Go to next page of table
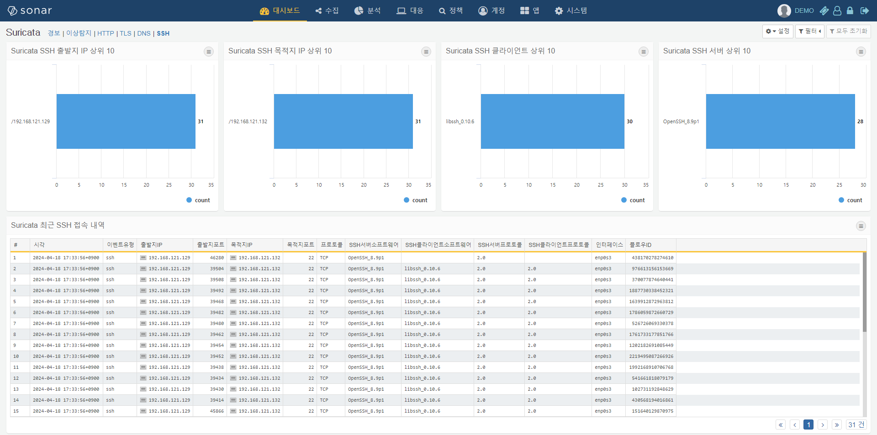Viewport: 877px width, 435px height. coord(823,425)
